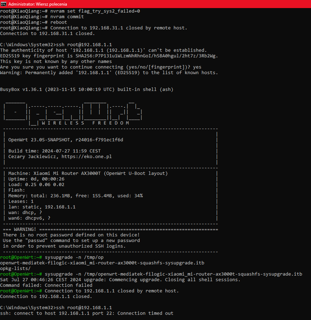Click the 'wan: dhcp, ?' line
The width and height of the screenshot is (311, 320).
[25, 212]
